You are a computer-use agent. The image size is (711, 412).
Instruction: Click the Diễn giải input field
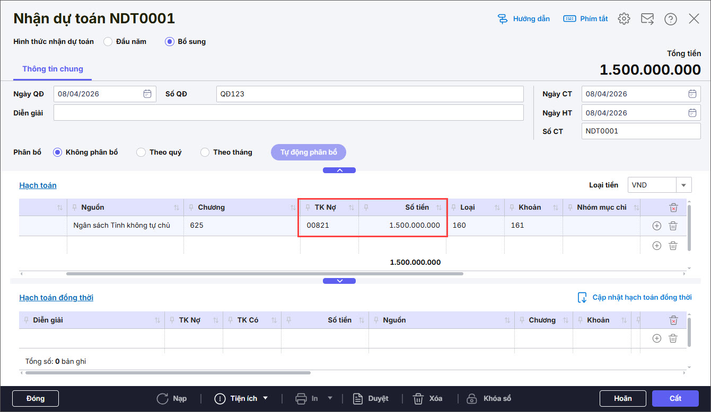pyautogui.click(x=288, y=113)
